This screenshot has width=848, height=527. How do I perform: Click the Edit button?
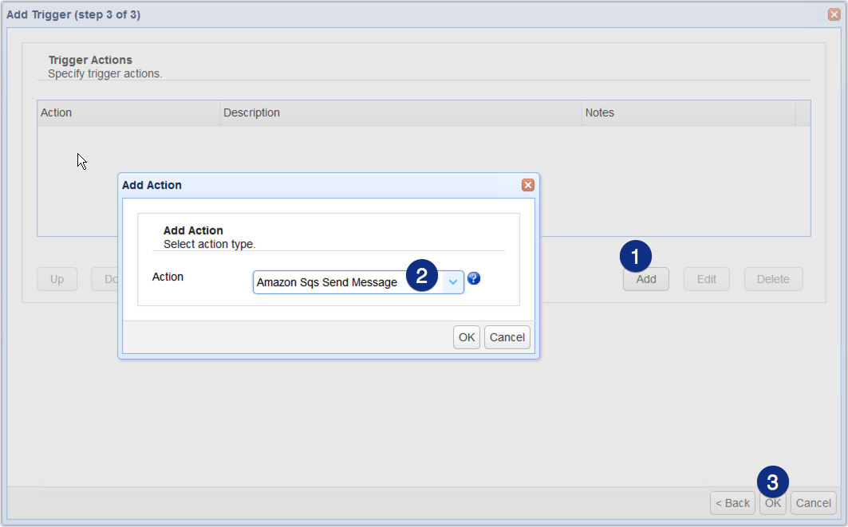point(706,279)
